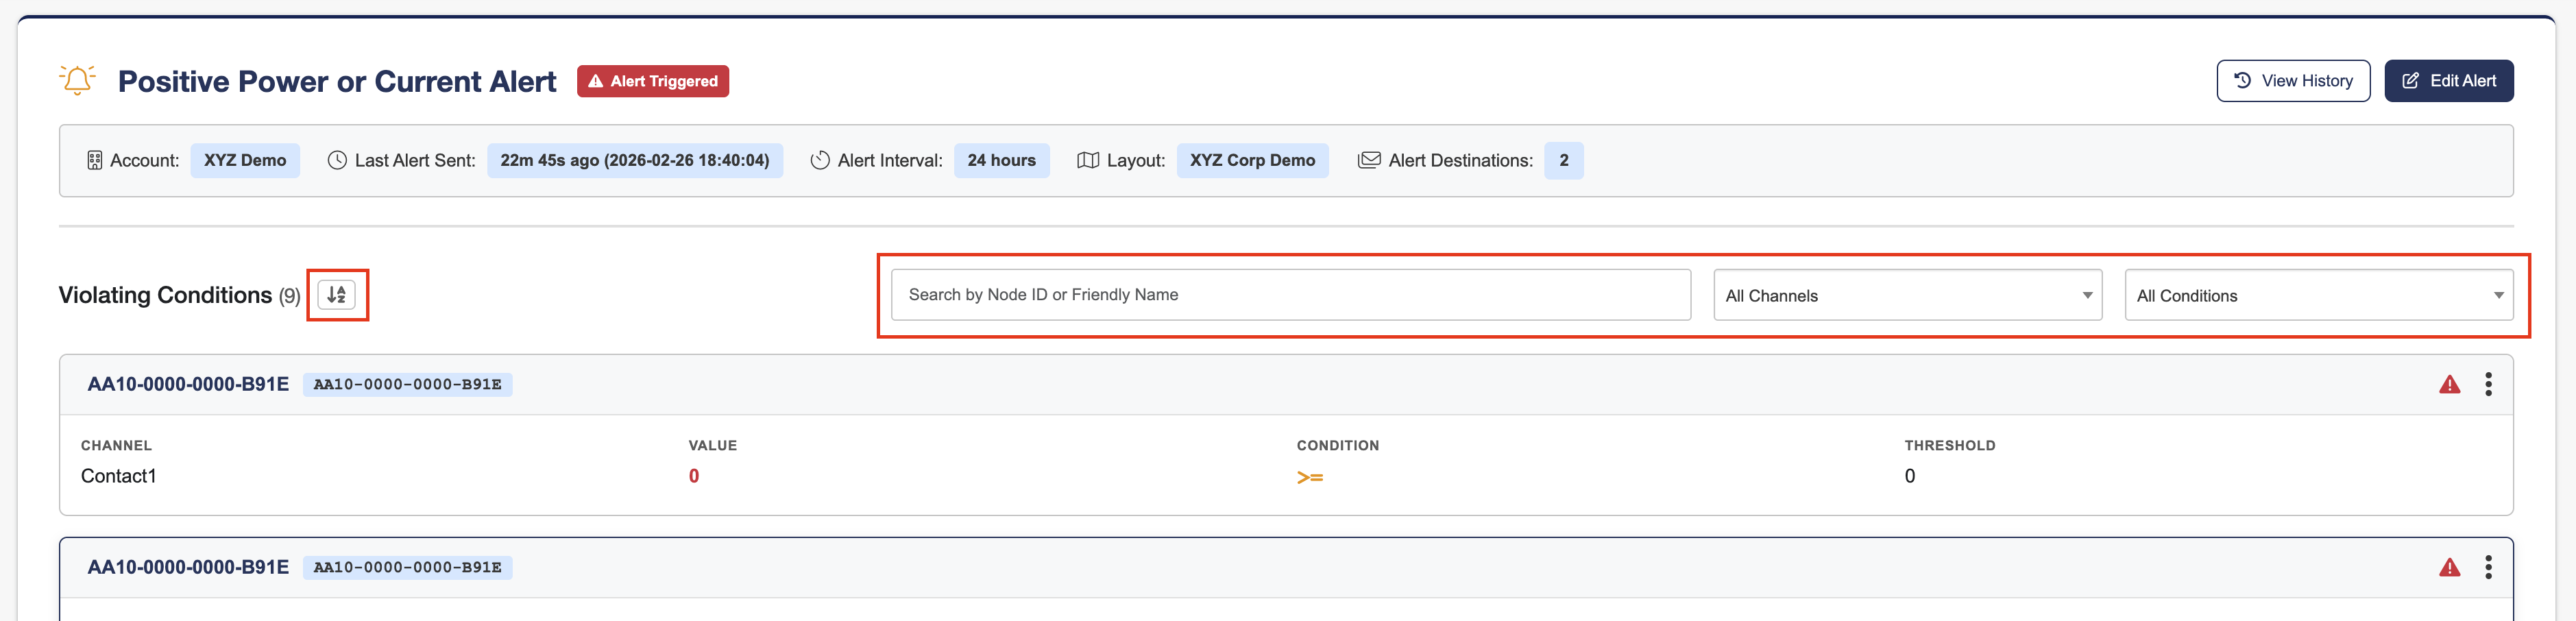Open the All Channels dropdown

tap(1906, 294)
